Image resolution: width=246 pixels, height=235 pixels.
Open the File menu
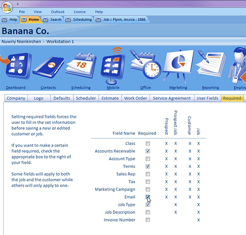click(x=22, y=12)
